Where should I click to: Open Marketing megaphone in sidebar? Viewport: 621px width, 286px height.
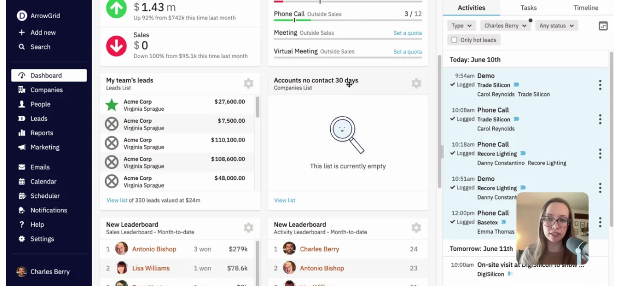(22, 147)
